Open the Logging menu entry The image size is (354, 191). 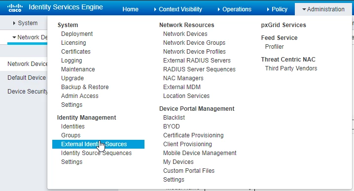coord(71,61)
